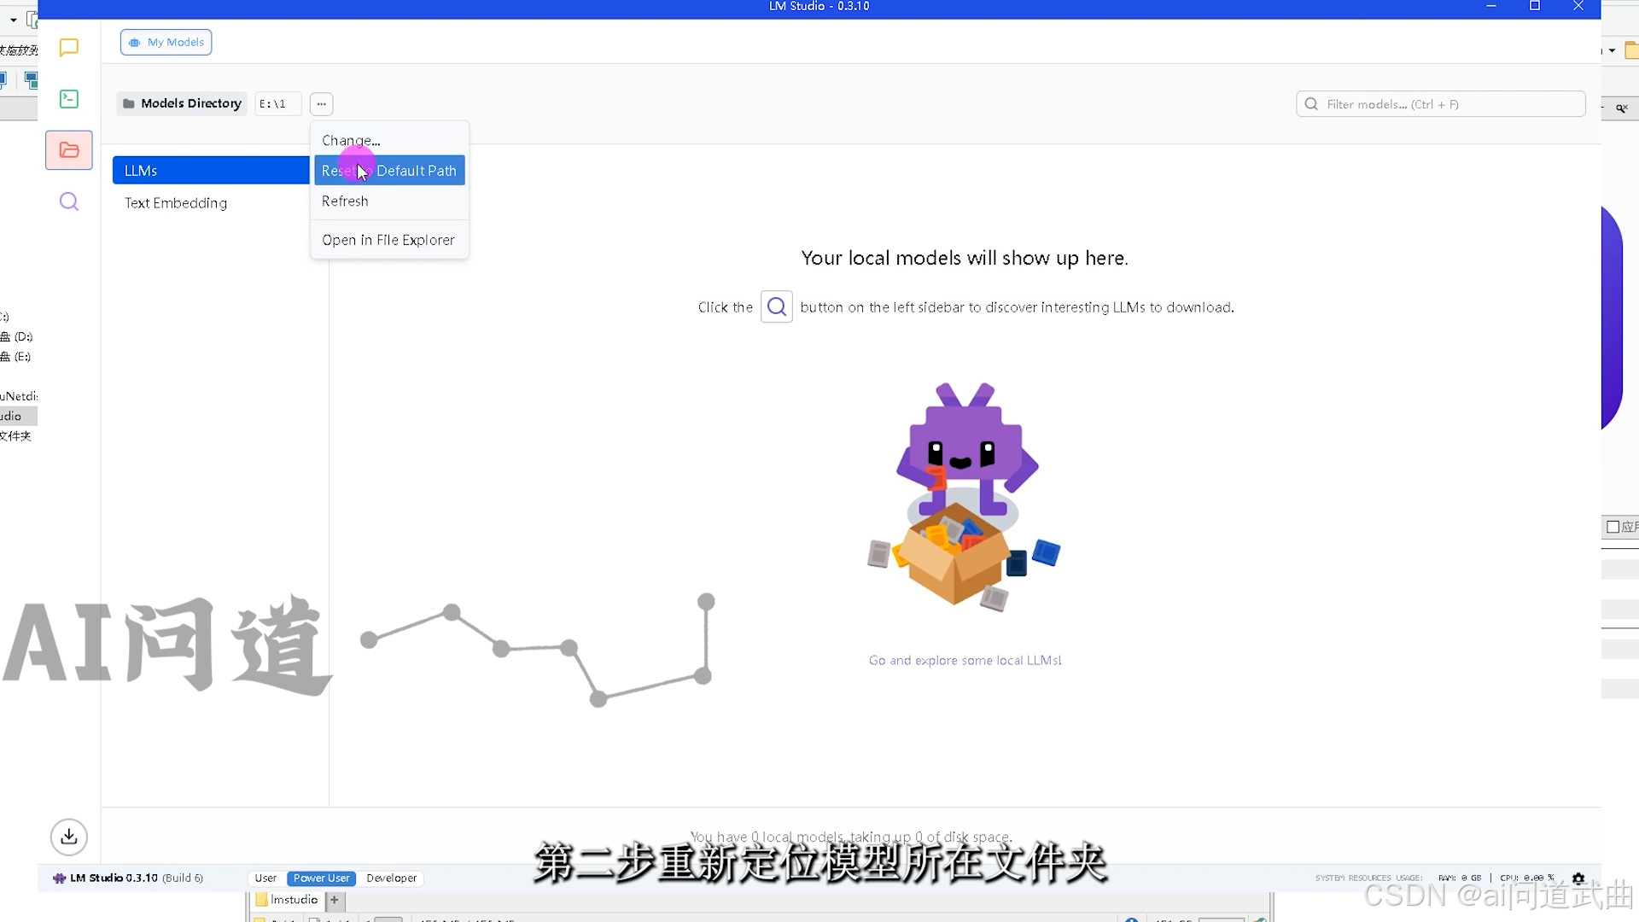Choose Refresh in the dropdown menu
Screen dimensions: 1639x922
(x=345, y=201)
